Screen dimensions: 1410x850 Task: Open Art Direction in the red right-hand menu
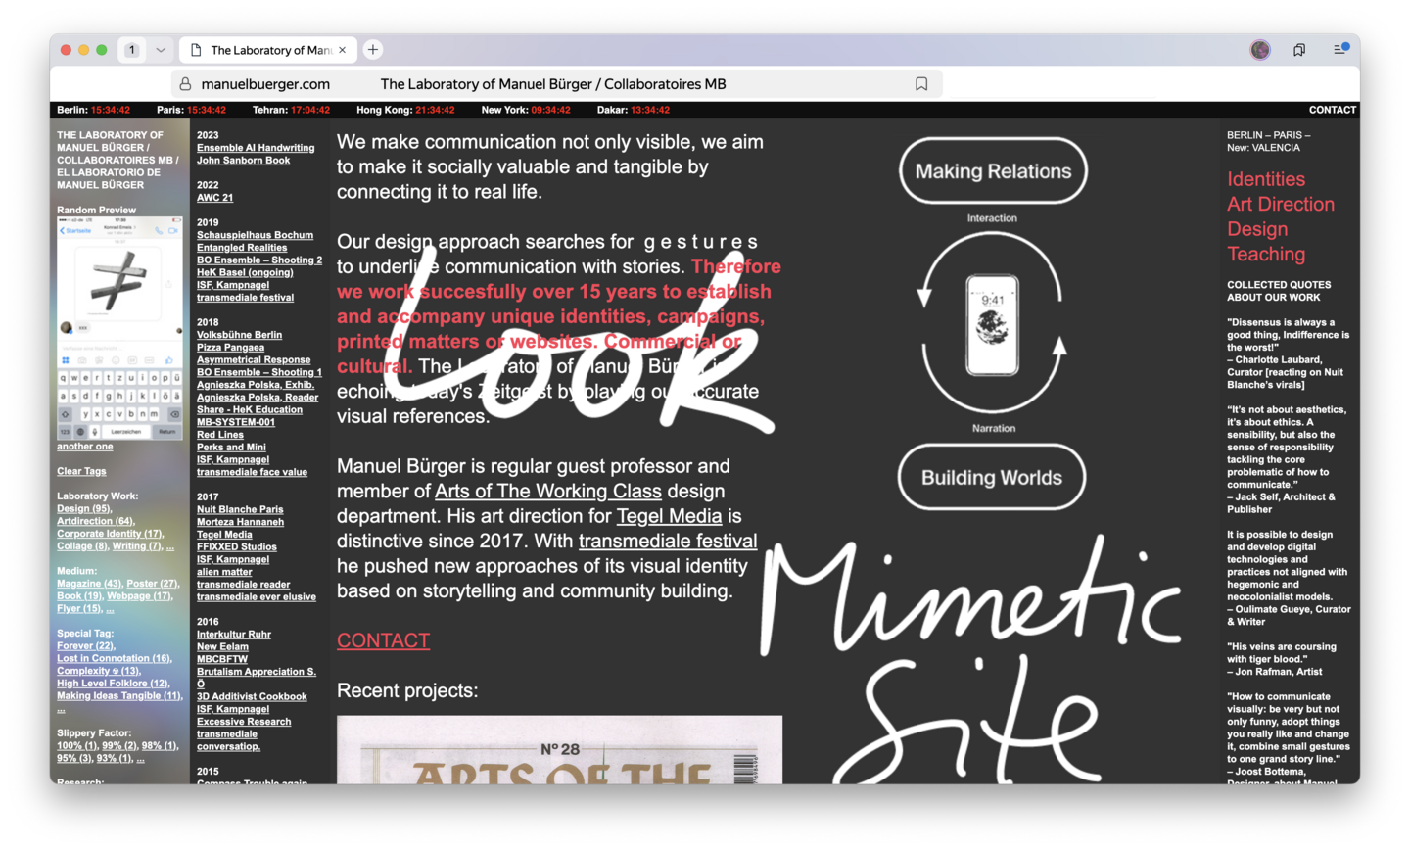pos(1281,204)
